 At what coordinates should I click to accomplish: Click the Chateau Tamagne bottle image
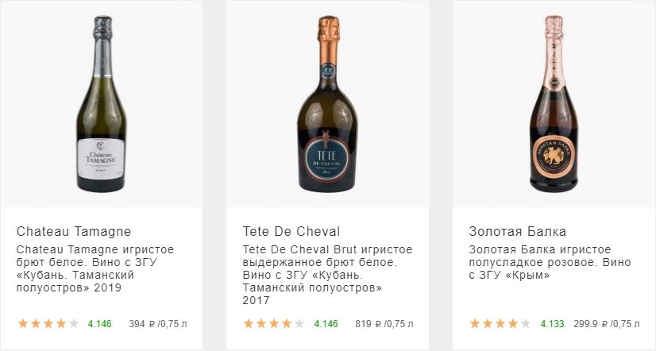[x=101, y=103]
